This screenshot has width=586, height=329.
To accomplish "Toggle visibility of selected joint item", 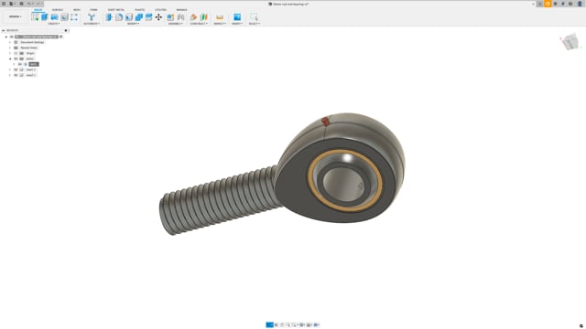I will (20, 64).
